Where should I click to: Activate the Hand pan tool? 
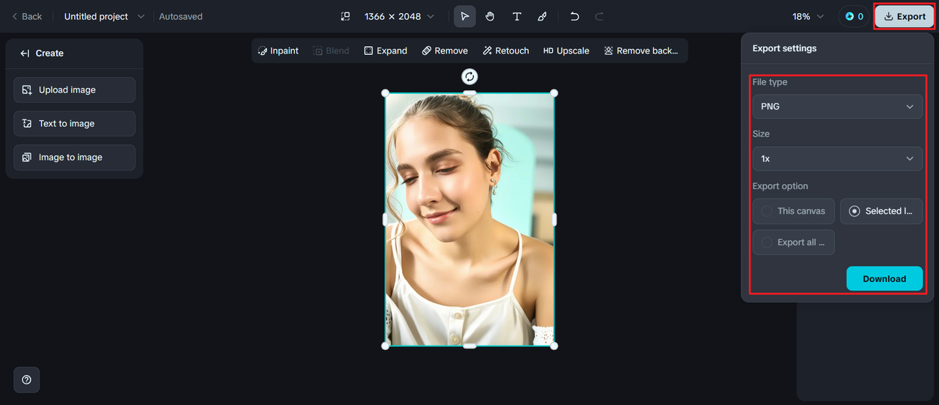tap(490, 16)
